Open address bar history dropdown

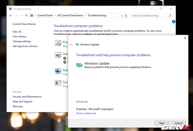(x=122, y=16)
